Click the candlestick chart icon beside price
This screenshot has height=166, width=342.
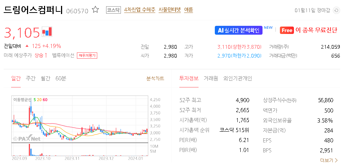(47, 32)
